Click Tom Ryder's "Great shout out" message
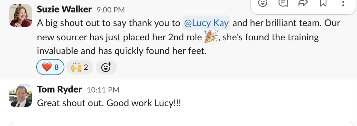 [109, 103]
